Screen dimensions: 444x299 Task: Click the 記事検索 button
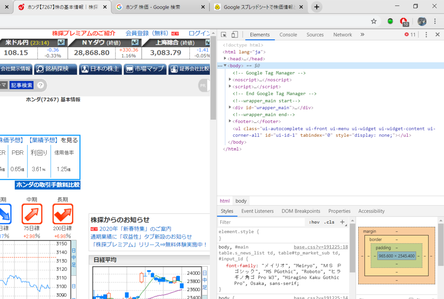pyautogui.click(x=21, y=85)
